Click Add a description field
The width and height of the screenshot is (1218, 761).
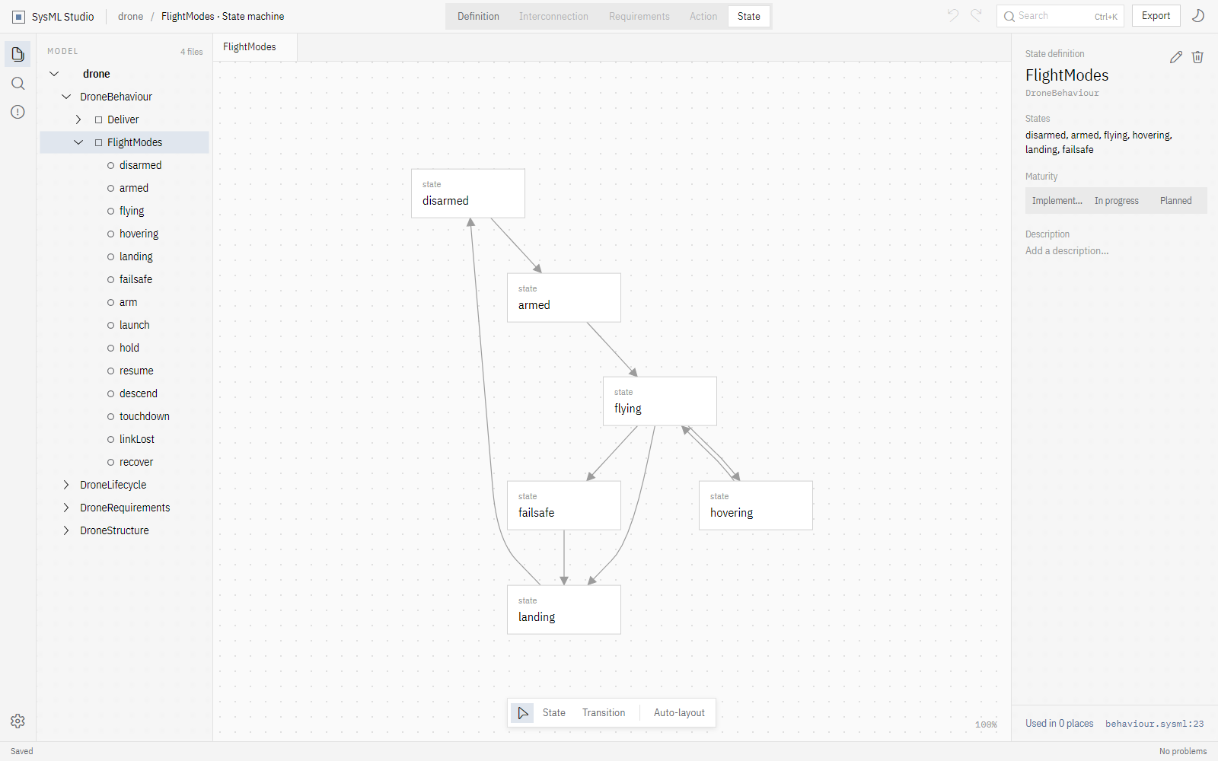pos(1067,251)
